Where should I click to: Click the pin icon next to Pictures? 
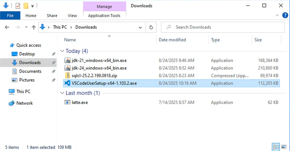pyautogui.click(x=53, y=80)
